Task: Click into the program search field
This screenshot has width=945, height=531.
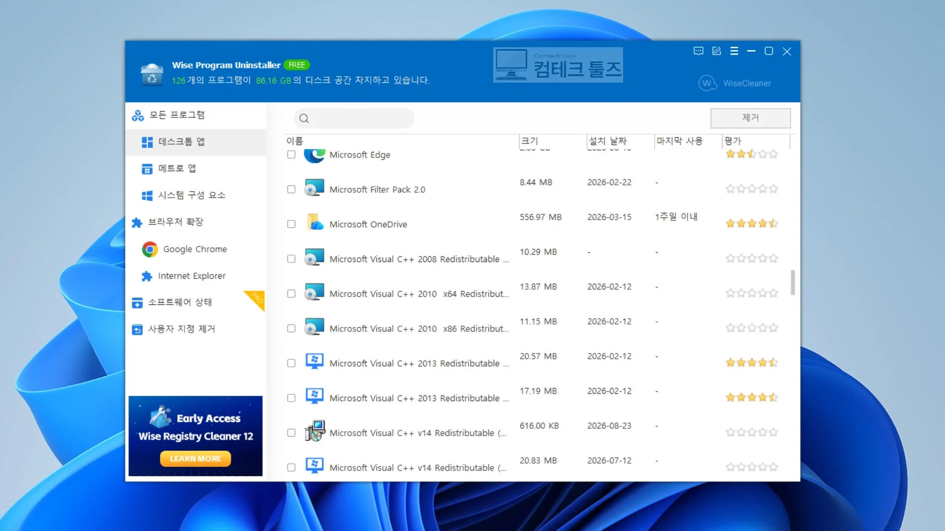Action: point(354,118)
